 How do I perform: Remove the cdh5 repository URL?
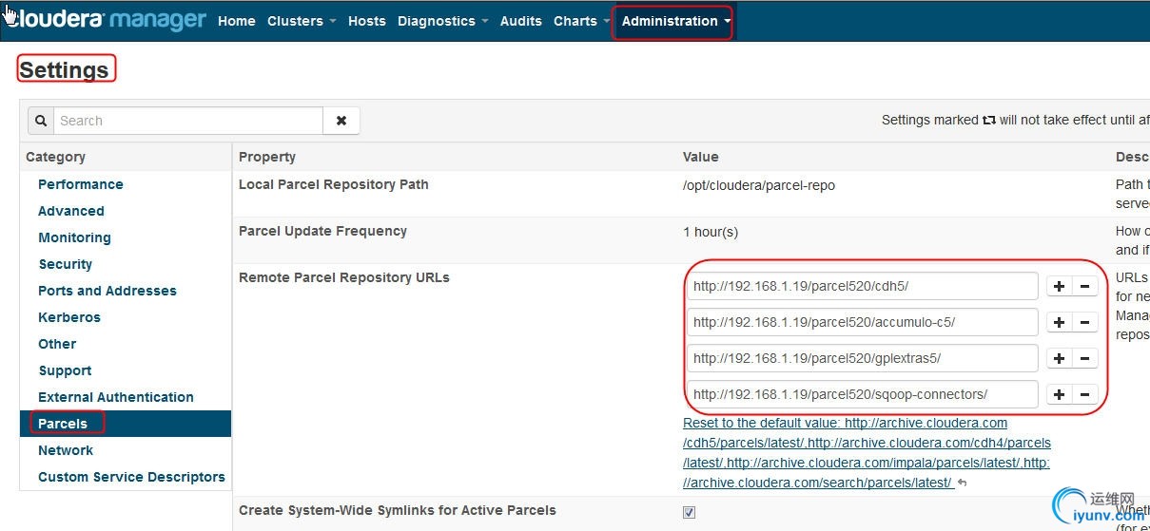coord(1084,286)
